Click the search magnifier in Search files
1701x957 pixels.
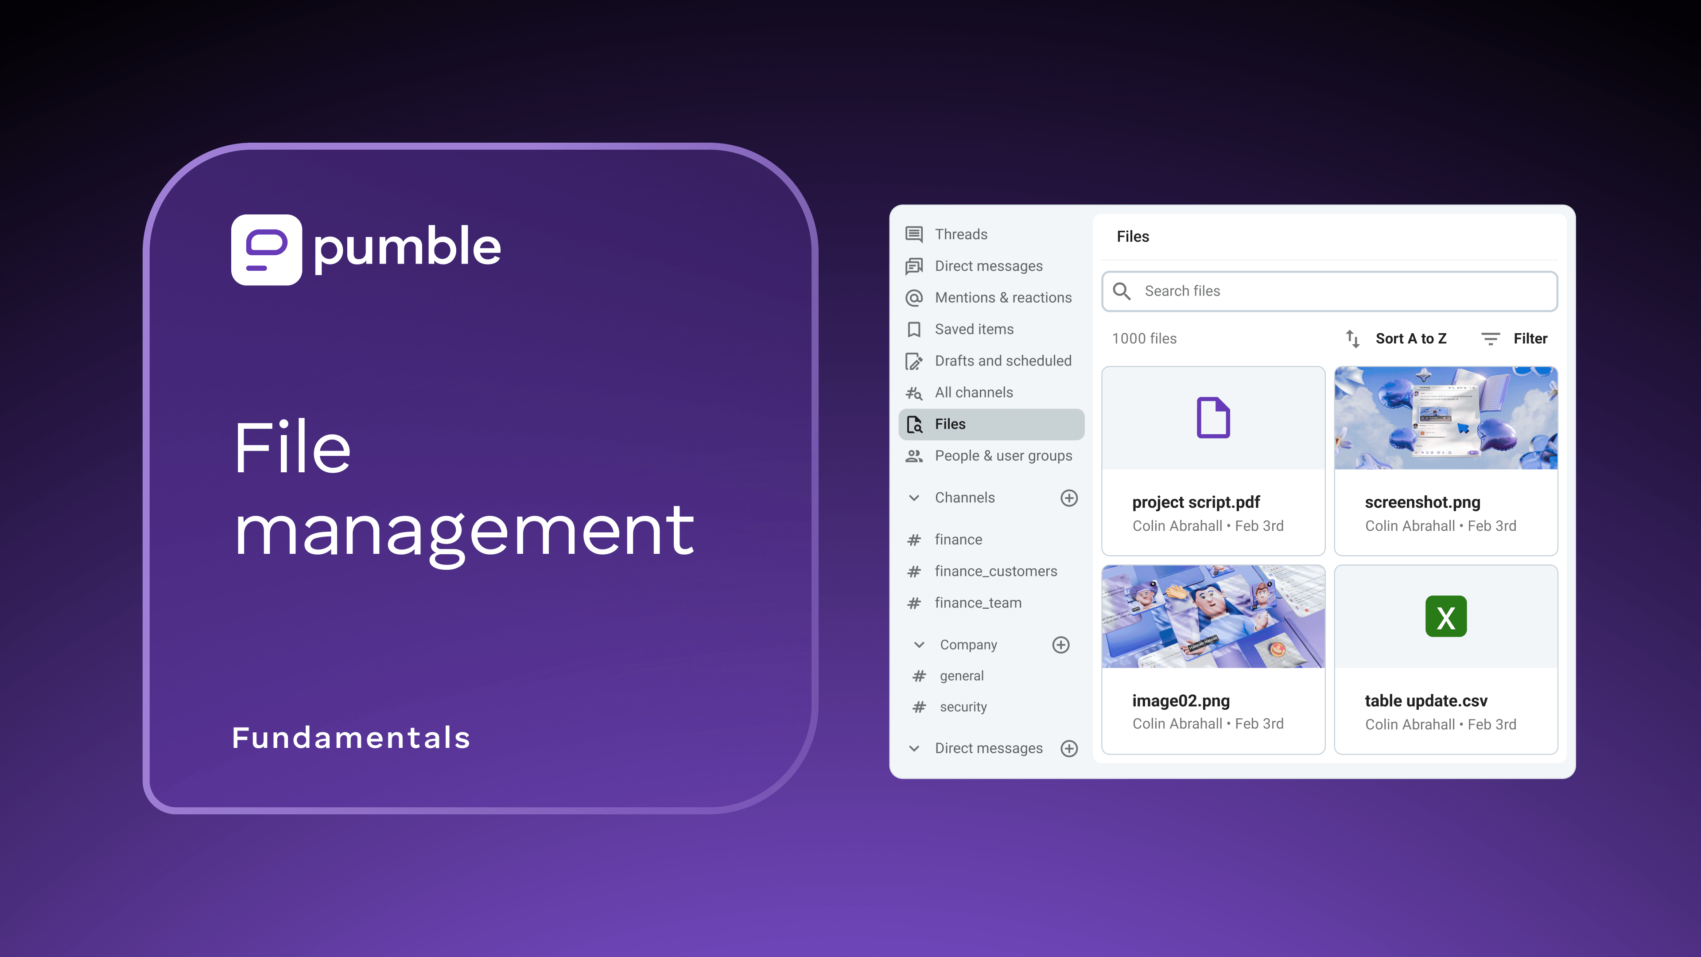pos(1122,291)
